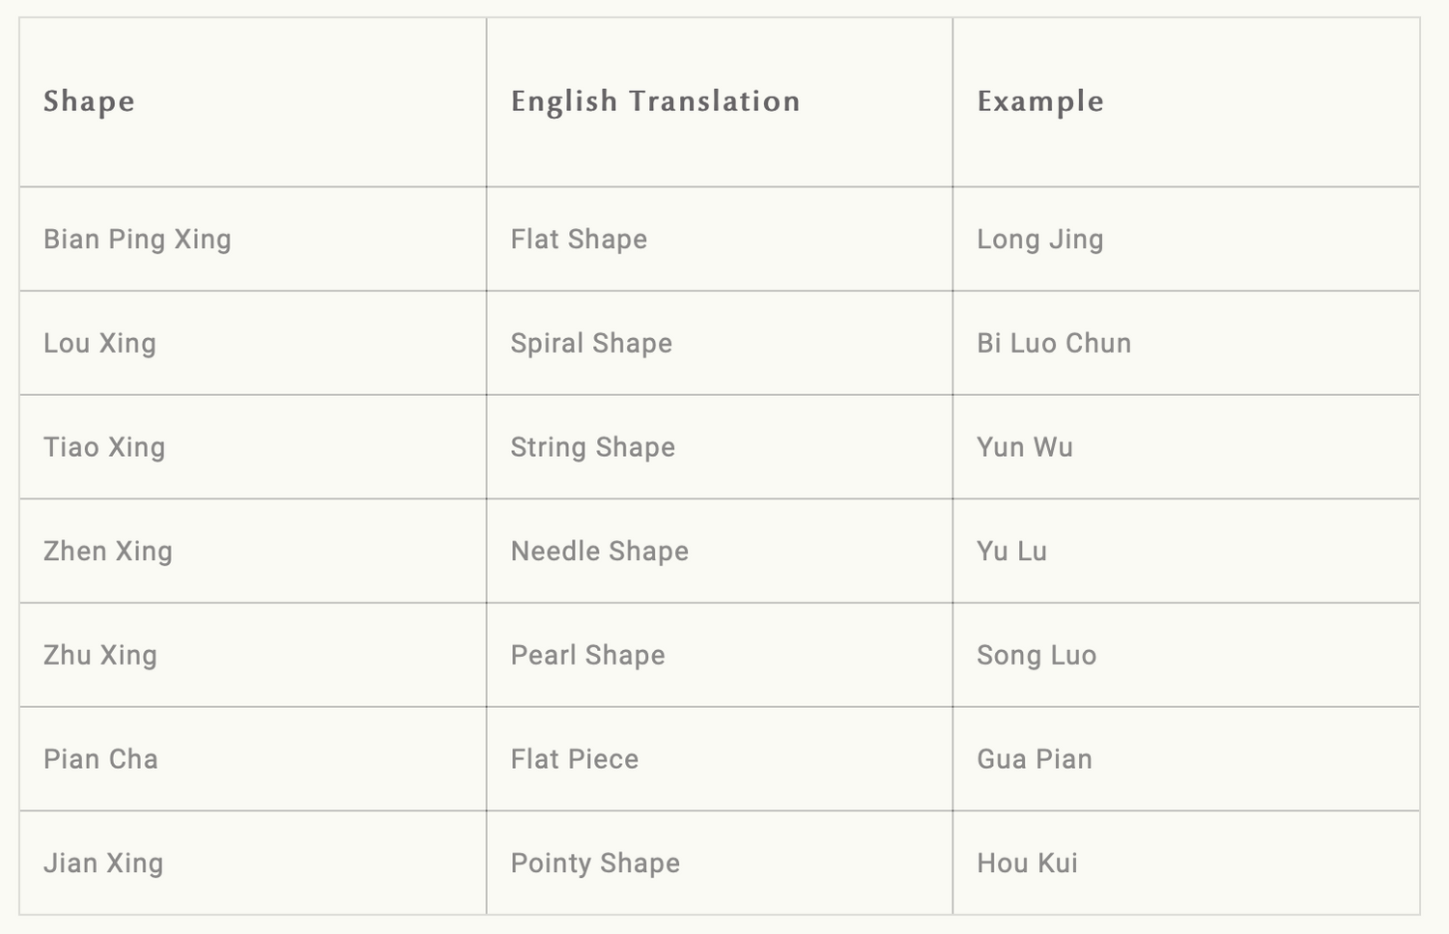
Task: Click the Spiral Shape translation text
Action: 591,343
